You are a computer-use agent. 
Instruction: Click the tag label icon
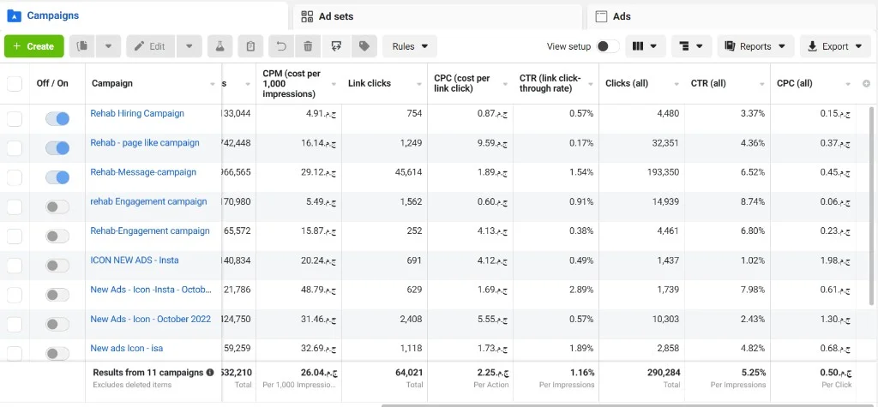[364, 46]
